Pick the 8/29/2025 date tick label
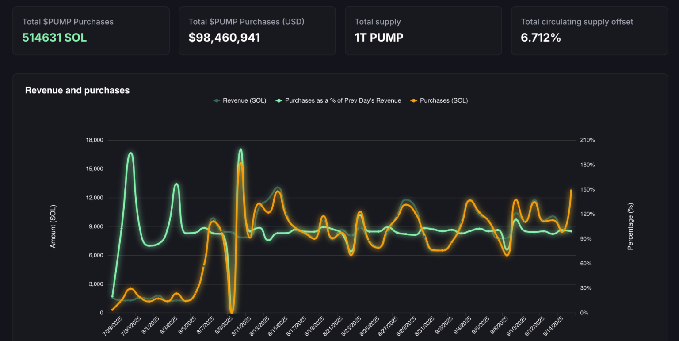The height and width of the screenshot is (341, 679). 407,326
